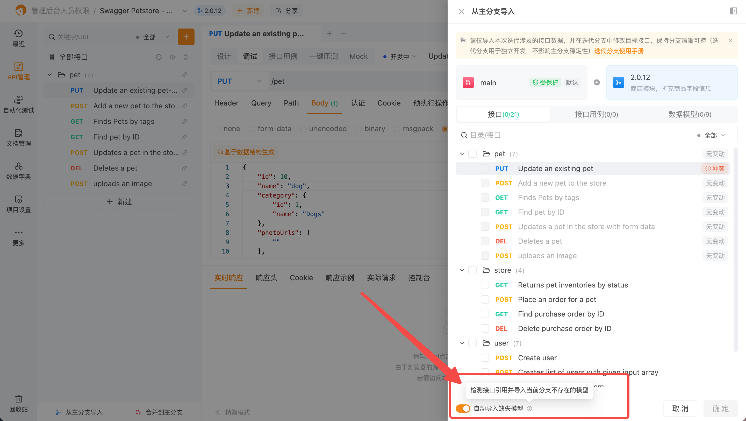Click 合并到主分支 at the bottom
746x421 pixels.
point(159,412)
